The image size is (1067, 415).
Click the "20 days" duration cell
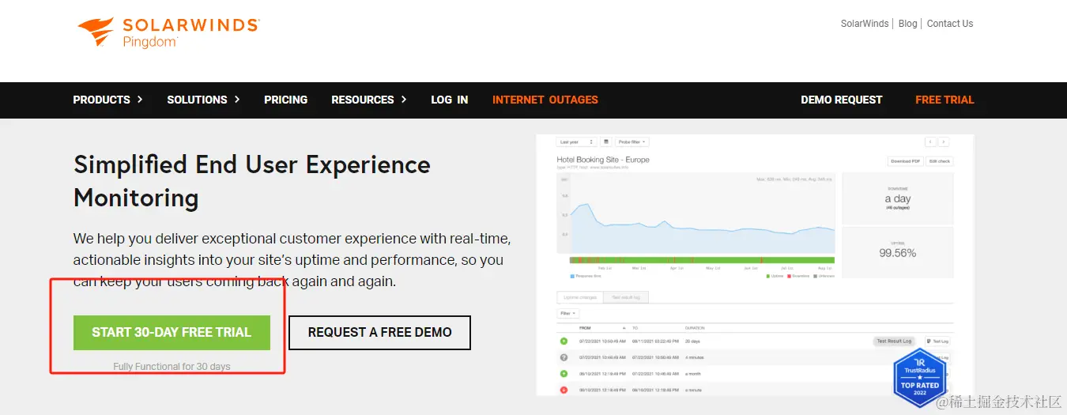coord(692,341)
